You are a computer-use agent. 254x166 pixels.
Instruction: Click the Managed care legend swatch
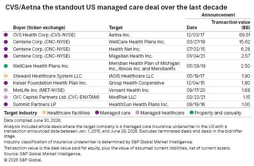(97, 113)
